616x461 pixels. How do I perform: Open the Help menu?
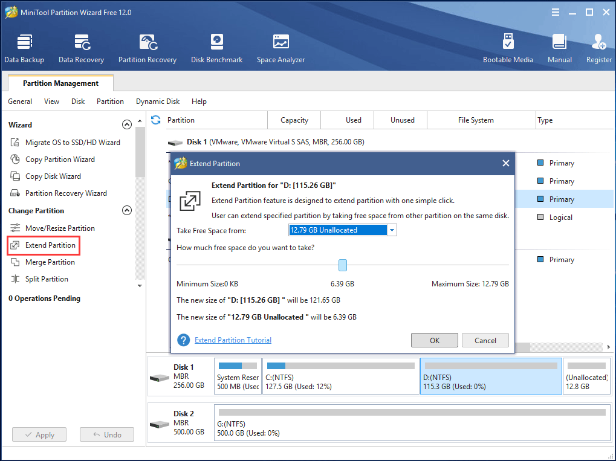pos(199,102)
